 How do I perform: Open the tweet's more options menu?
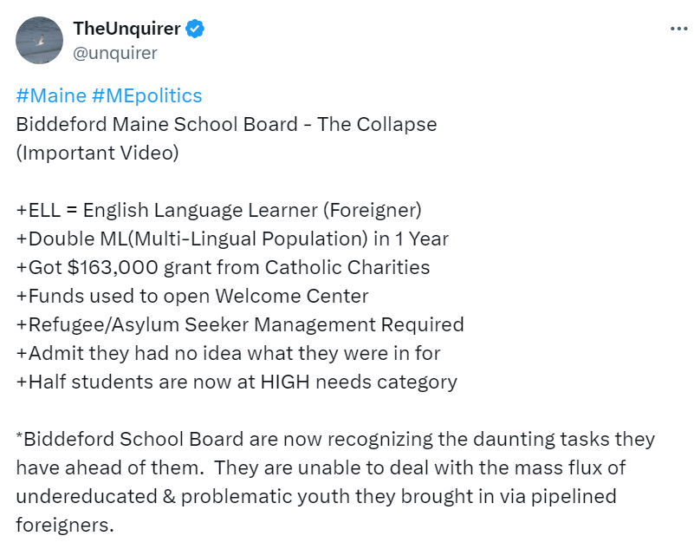[x=678, y=29]
